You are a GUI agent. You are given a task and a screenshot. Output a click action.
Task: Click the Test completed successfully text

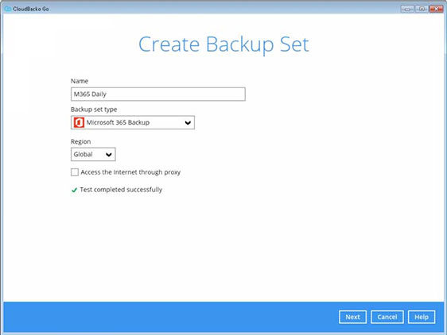pos(121,190)
